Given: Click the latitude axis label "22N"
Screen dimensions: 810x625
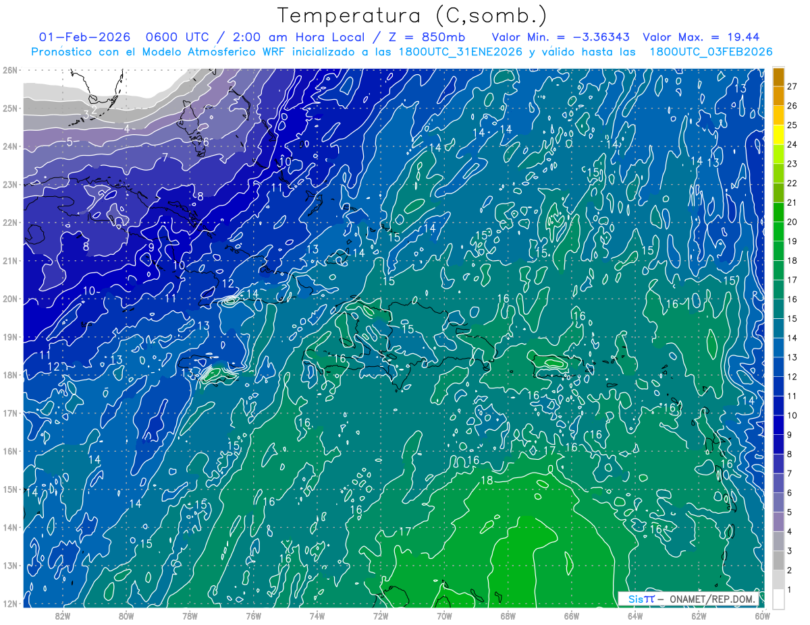Looking at the screenshot, I should point(11,222).
